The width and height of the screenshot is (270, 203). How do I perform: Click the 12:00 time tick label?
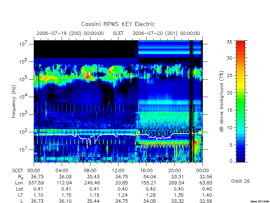[x=118, y=171]
